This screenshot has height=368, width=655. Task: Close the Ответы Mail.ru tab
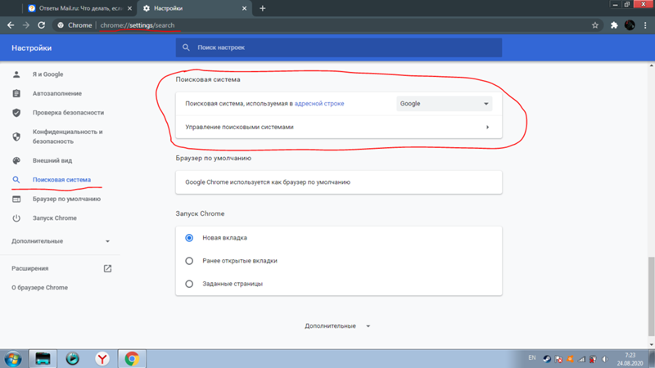pyautogui.click(x=129, y=8)
